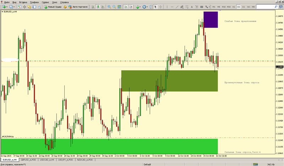Select the Fibonacci retracement tool
Viewport: 284px width, 166px height.
tap(187, 7)
